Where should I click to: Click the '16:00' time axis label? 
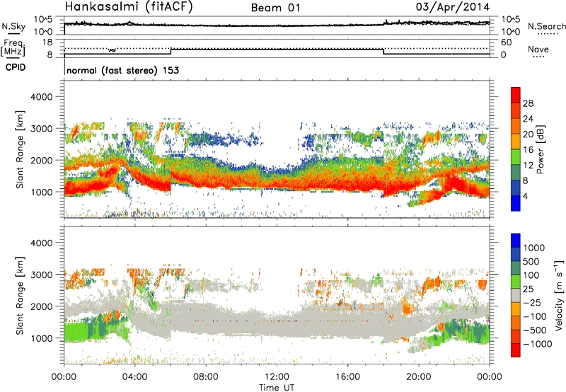point(347,377)
